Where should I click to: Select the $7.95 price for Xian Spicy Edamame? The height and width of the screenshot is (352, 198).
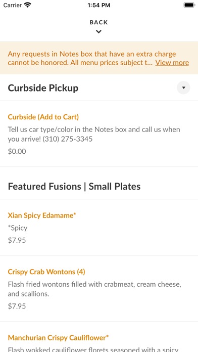17,240
